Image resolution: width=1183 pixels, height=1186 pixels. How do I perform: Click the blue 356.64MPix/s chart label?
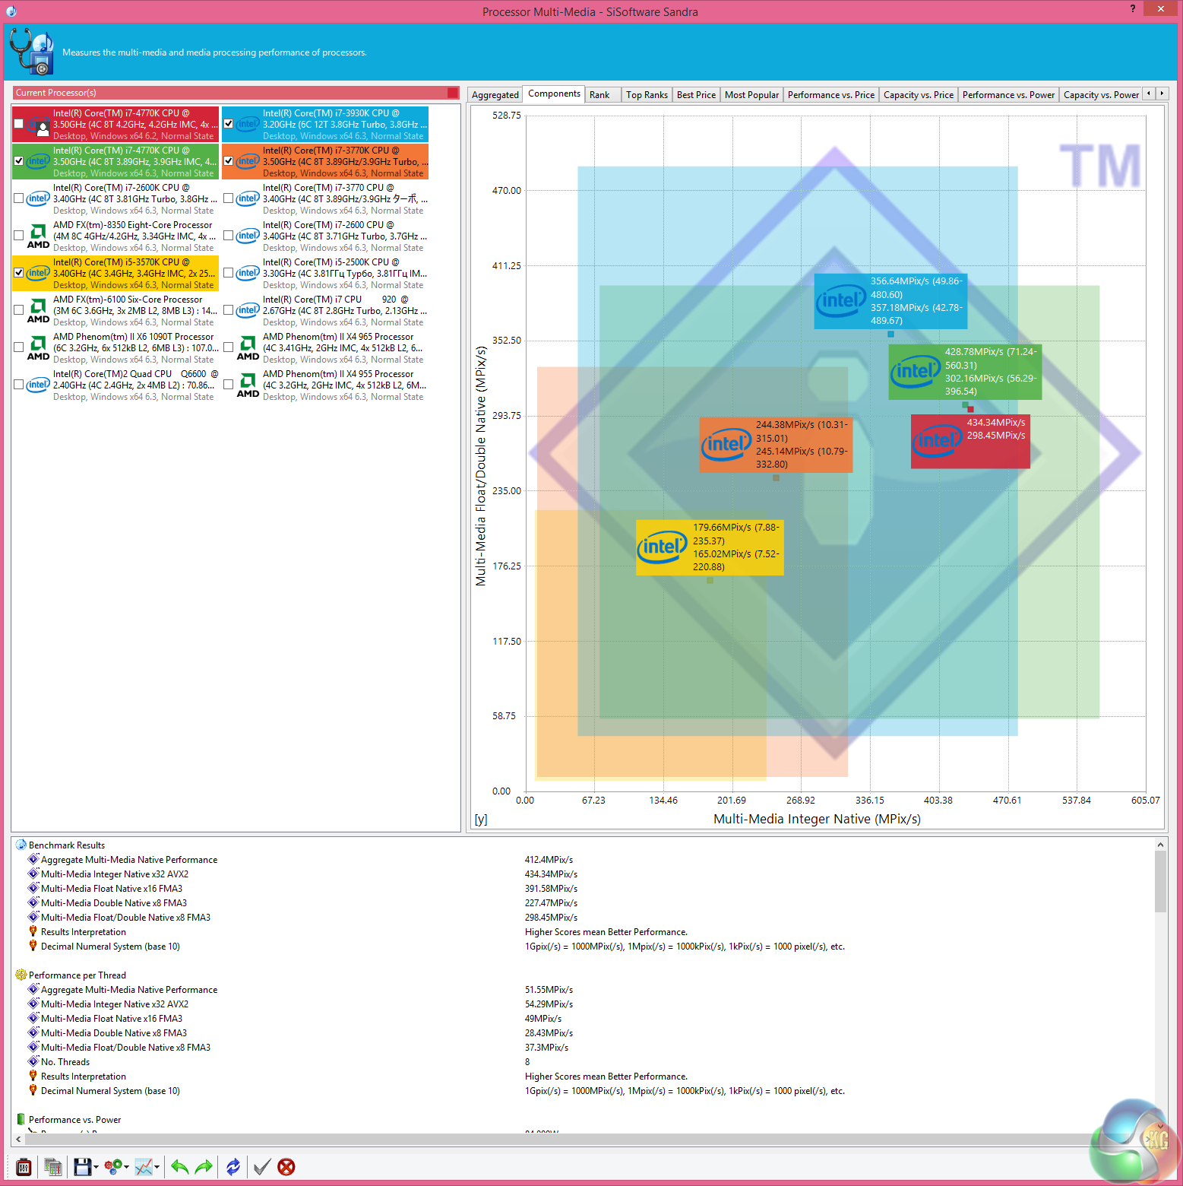(890, 301)
